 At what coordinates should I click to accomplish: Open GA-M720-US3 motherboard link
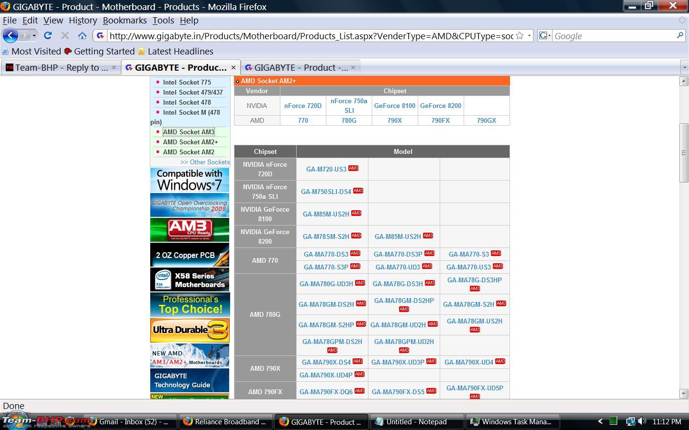click(x=326, y=169)
